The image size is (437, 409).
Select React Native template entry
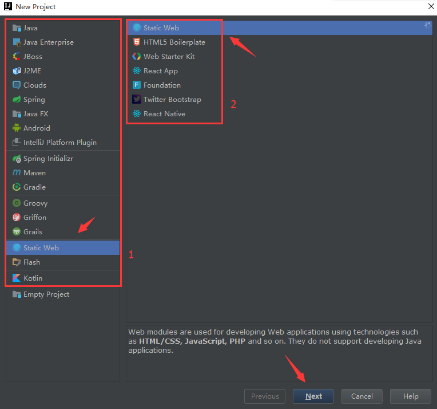pyautogui.click(x=164, y=114)
